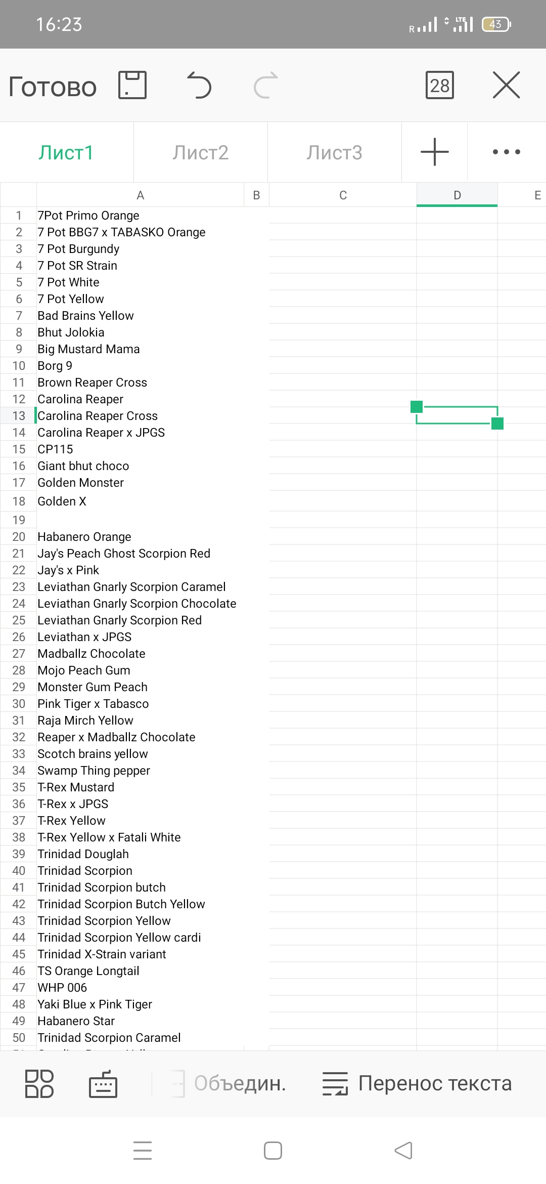Select cell 'Big Mustard Mama'
546x1184 pixels.
click(x=140, y=349)
